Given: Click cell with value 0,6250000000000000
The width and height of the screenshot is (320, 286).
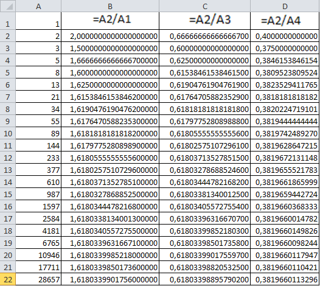Looking at the screenshot, I should pyautogui.click(x=204, y=60).
